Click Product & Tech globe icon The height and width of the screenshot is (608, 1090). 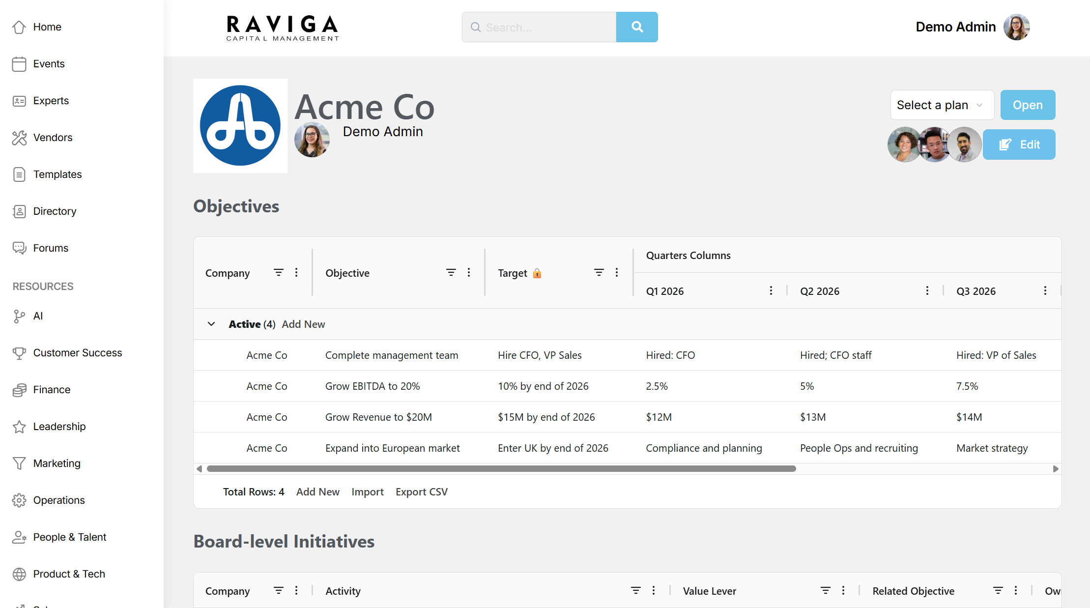click(x=19, y=574)
